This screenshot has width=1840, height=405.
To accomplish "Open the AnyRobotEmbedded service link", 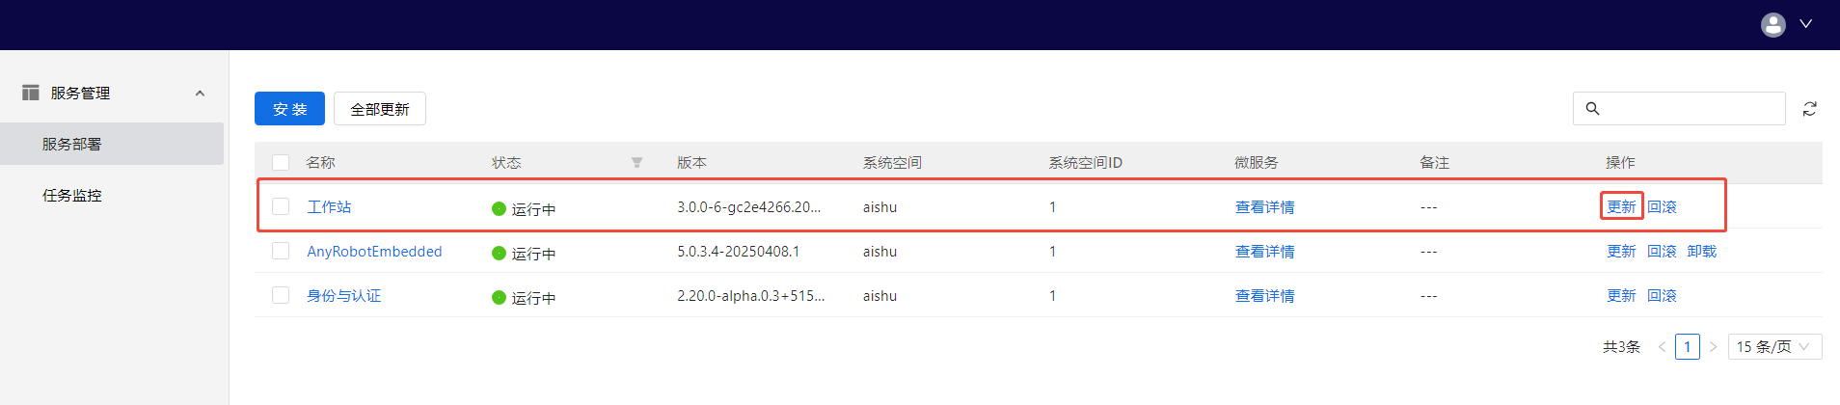I will (x=374, y=251).
